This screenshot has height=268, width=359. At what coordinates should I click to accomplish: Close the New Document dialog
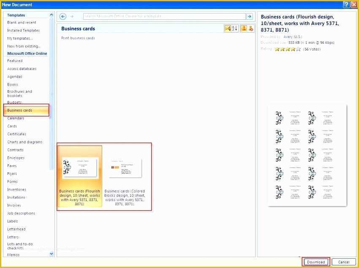(354, 5)
